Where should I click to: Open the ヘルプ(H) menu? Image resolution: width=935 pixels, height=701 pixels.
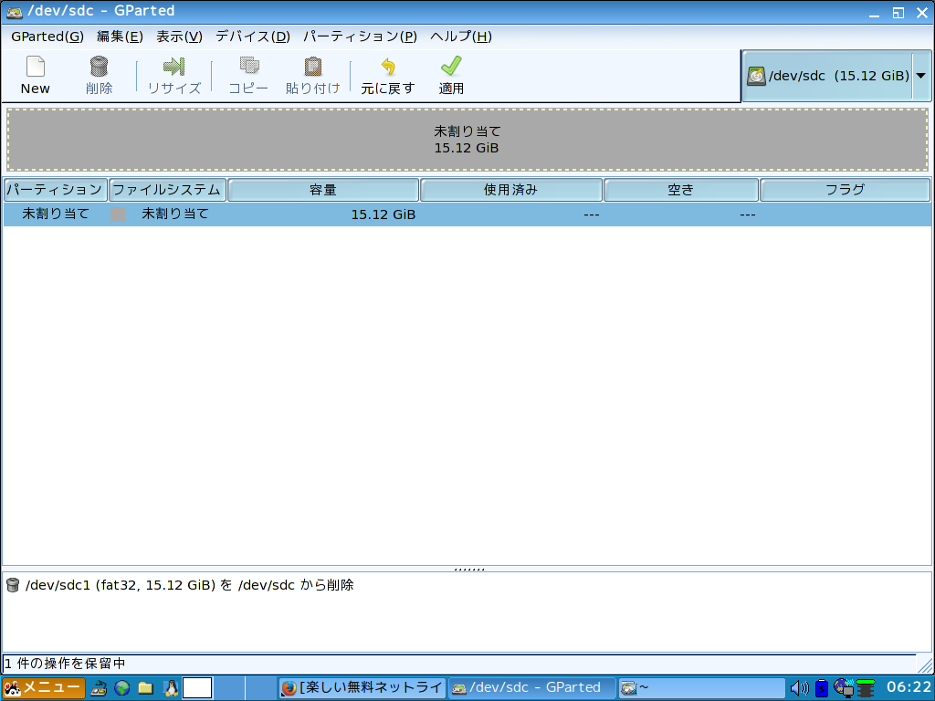tap(461, 37)
